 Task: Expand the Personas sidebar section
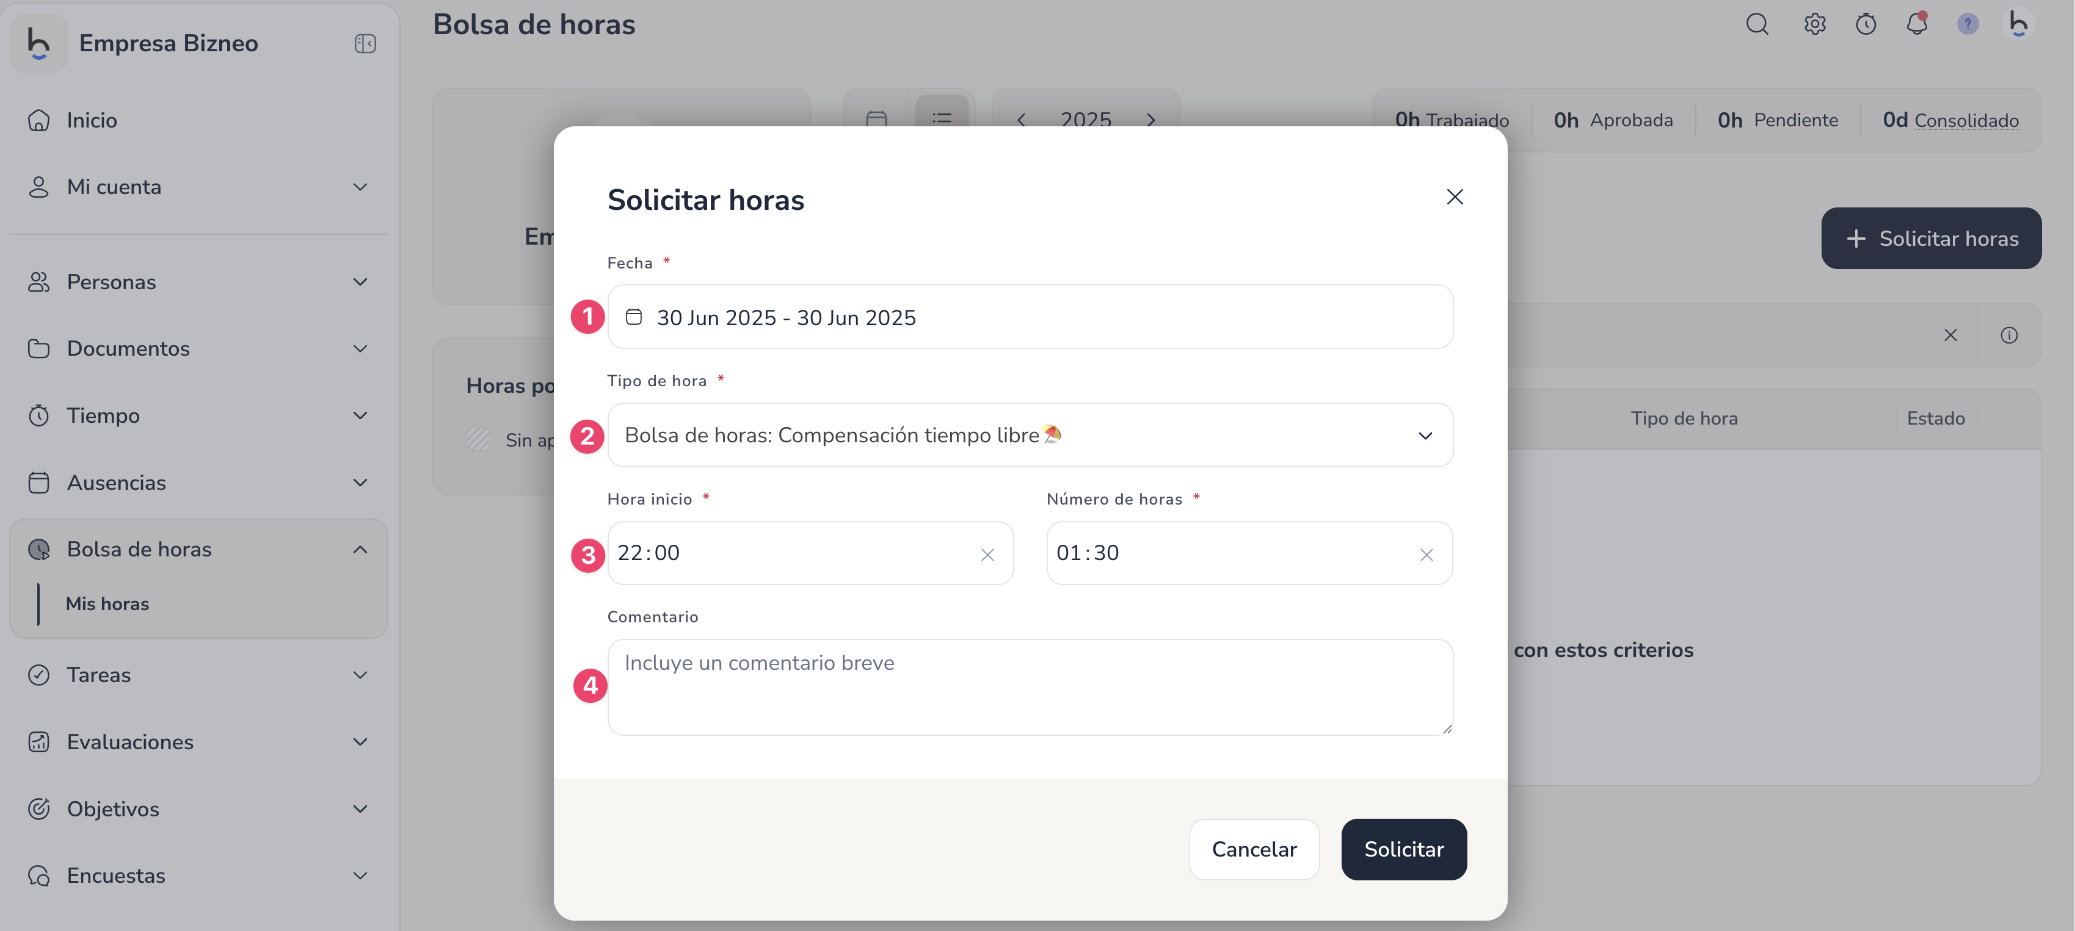(198, 282)
